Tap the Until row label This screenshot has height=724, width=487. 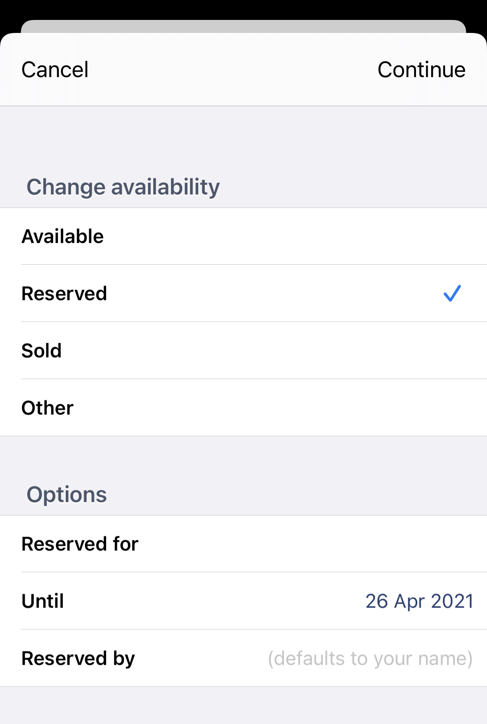tap(43, 601)
